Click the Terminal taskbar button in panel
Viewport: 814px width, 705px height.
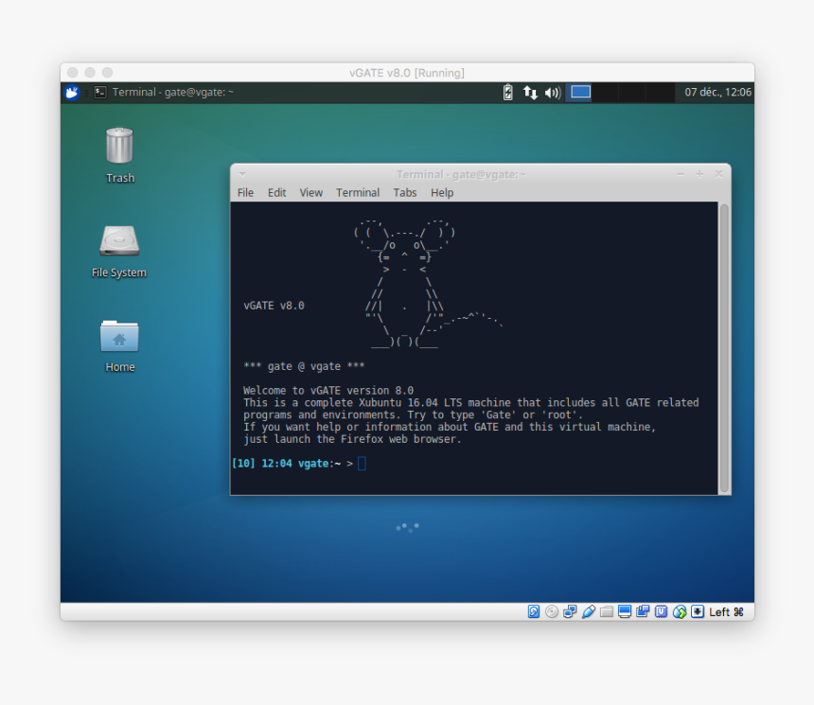coord(164,93)
